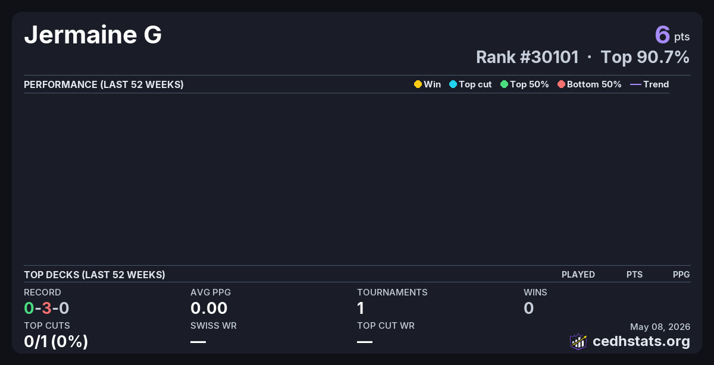The width and height of the screenshot is (714, 365).
Task: Sort by the PPG column header
Action: click(681, 275)
